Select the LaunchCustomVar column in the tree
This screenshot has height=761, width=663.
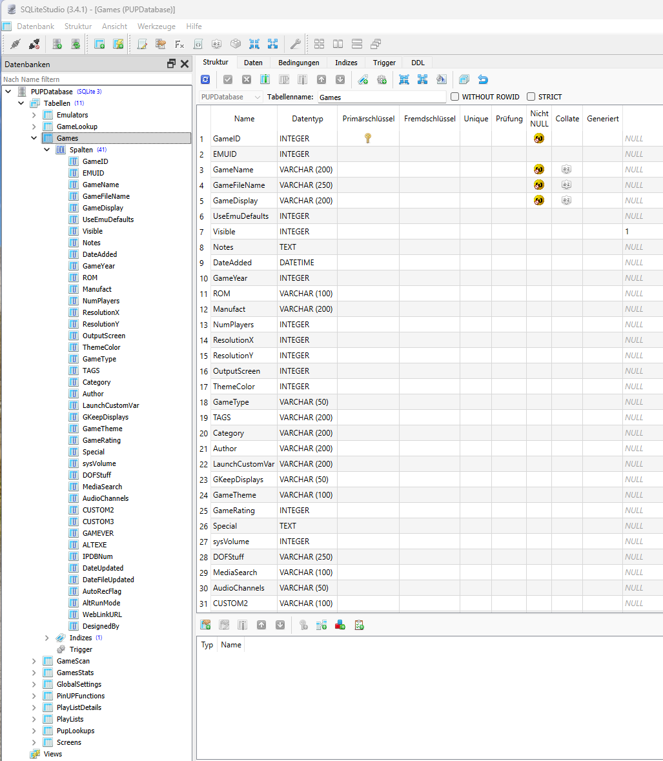point(110,405)
